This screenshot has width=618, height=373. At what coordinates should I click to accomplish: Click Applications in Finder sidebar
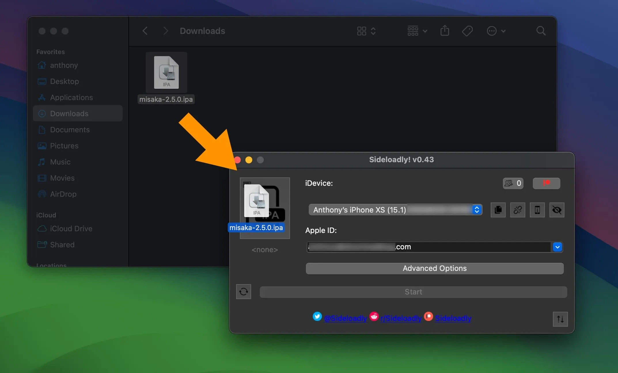pos(71,97)
